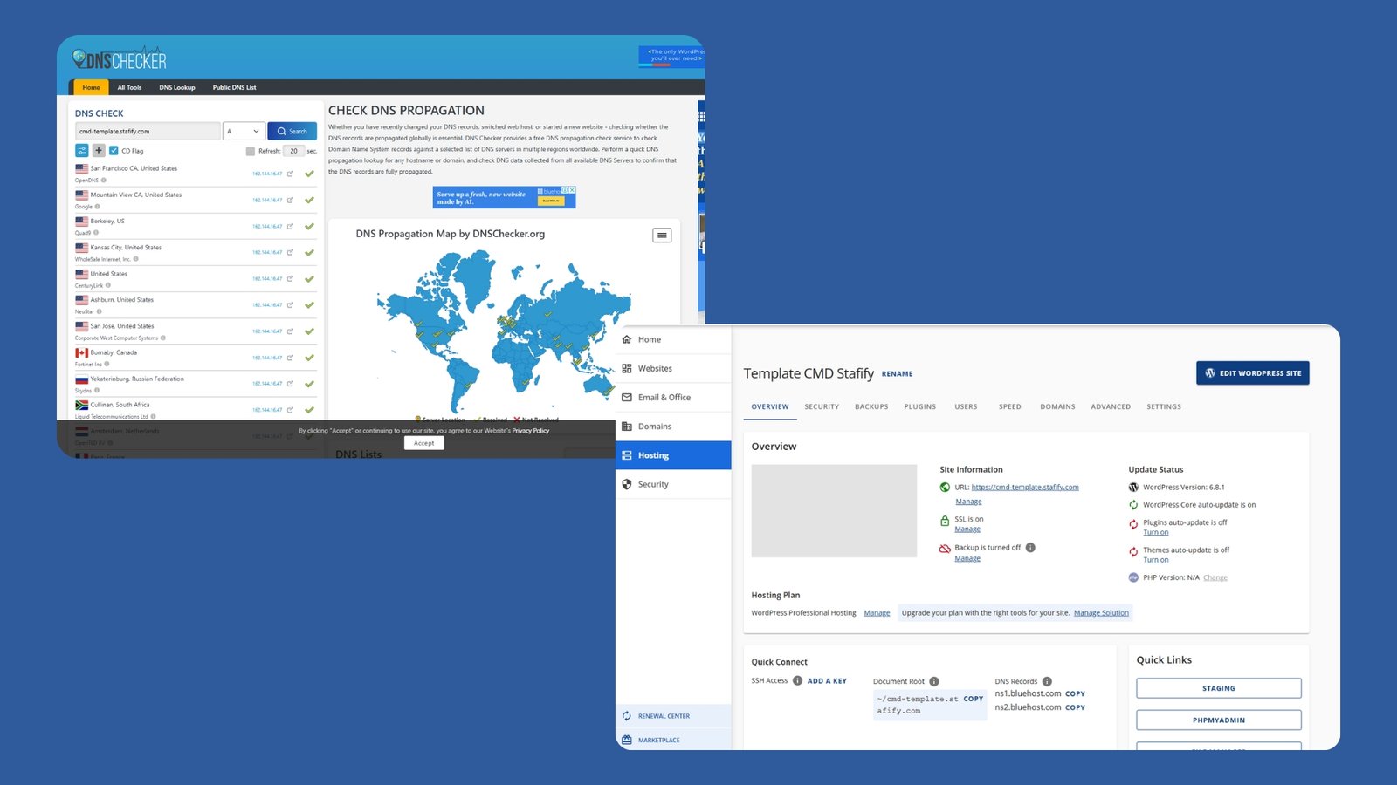
Task: Click the site preview thumbnail in Overview
Action: [834, 511]
